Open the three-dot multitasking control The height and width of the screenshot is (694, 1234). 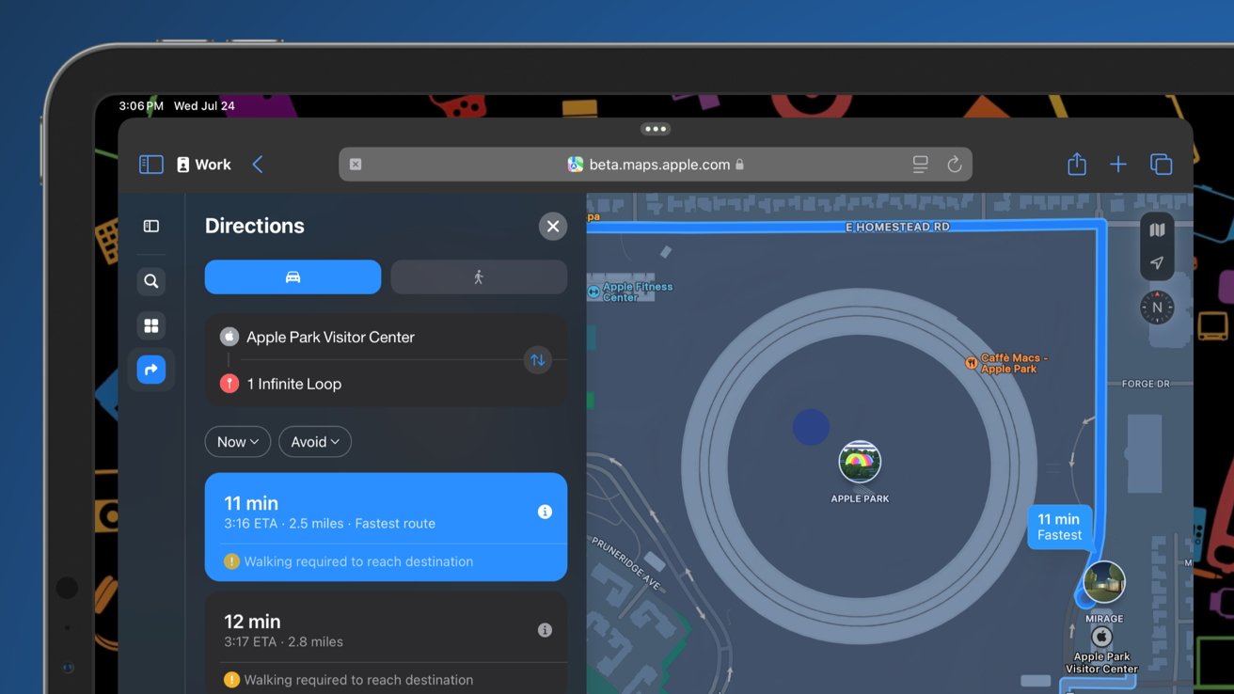coord(656,129)
